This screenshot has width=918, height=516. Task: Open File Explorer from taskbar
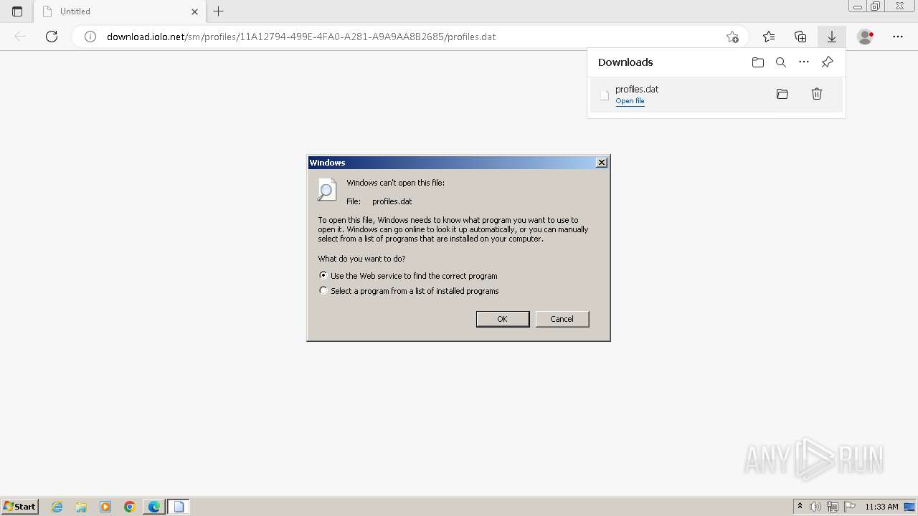pyautogui.click(x=81, y=507)
